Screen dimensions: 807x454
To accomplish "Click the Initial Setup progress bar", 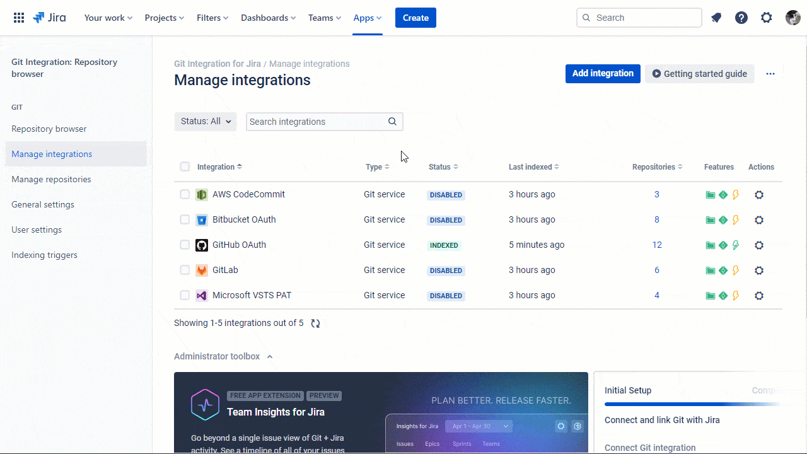I will click(x=693, y=404).
